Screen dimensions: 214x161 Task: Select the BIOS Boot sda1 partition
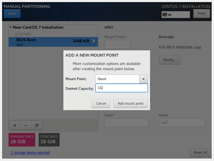[47, 42]
